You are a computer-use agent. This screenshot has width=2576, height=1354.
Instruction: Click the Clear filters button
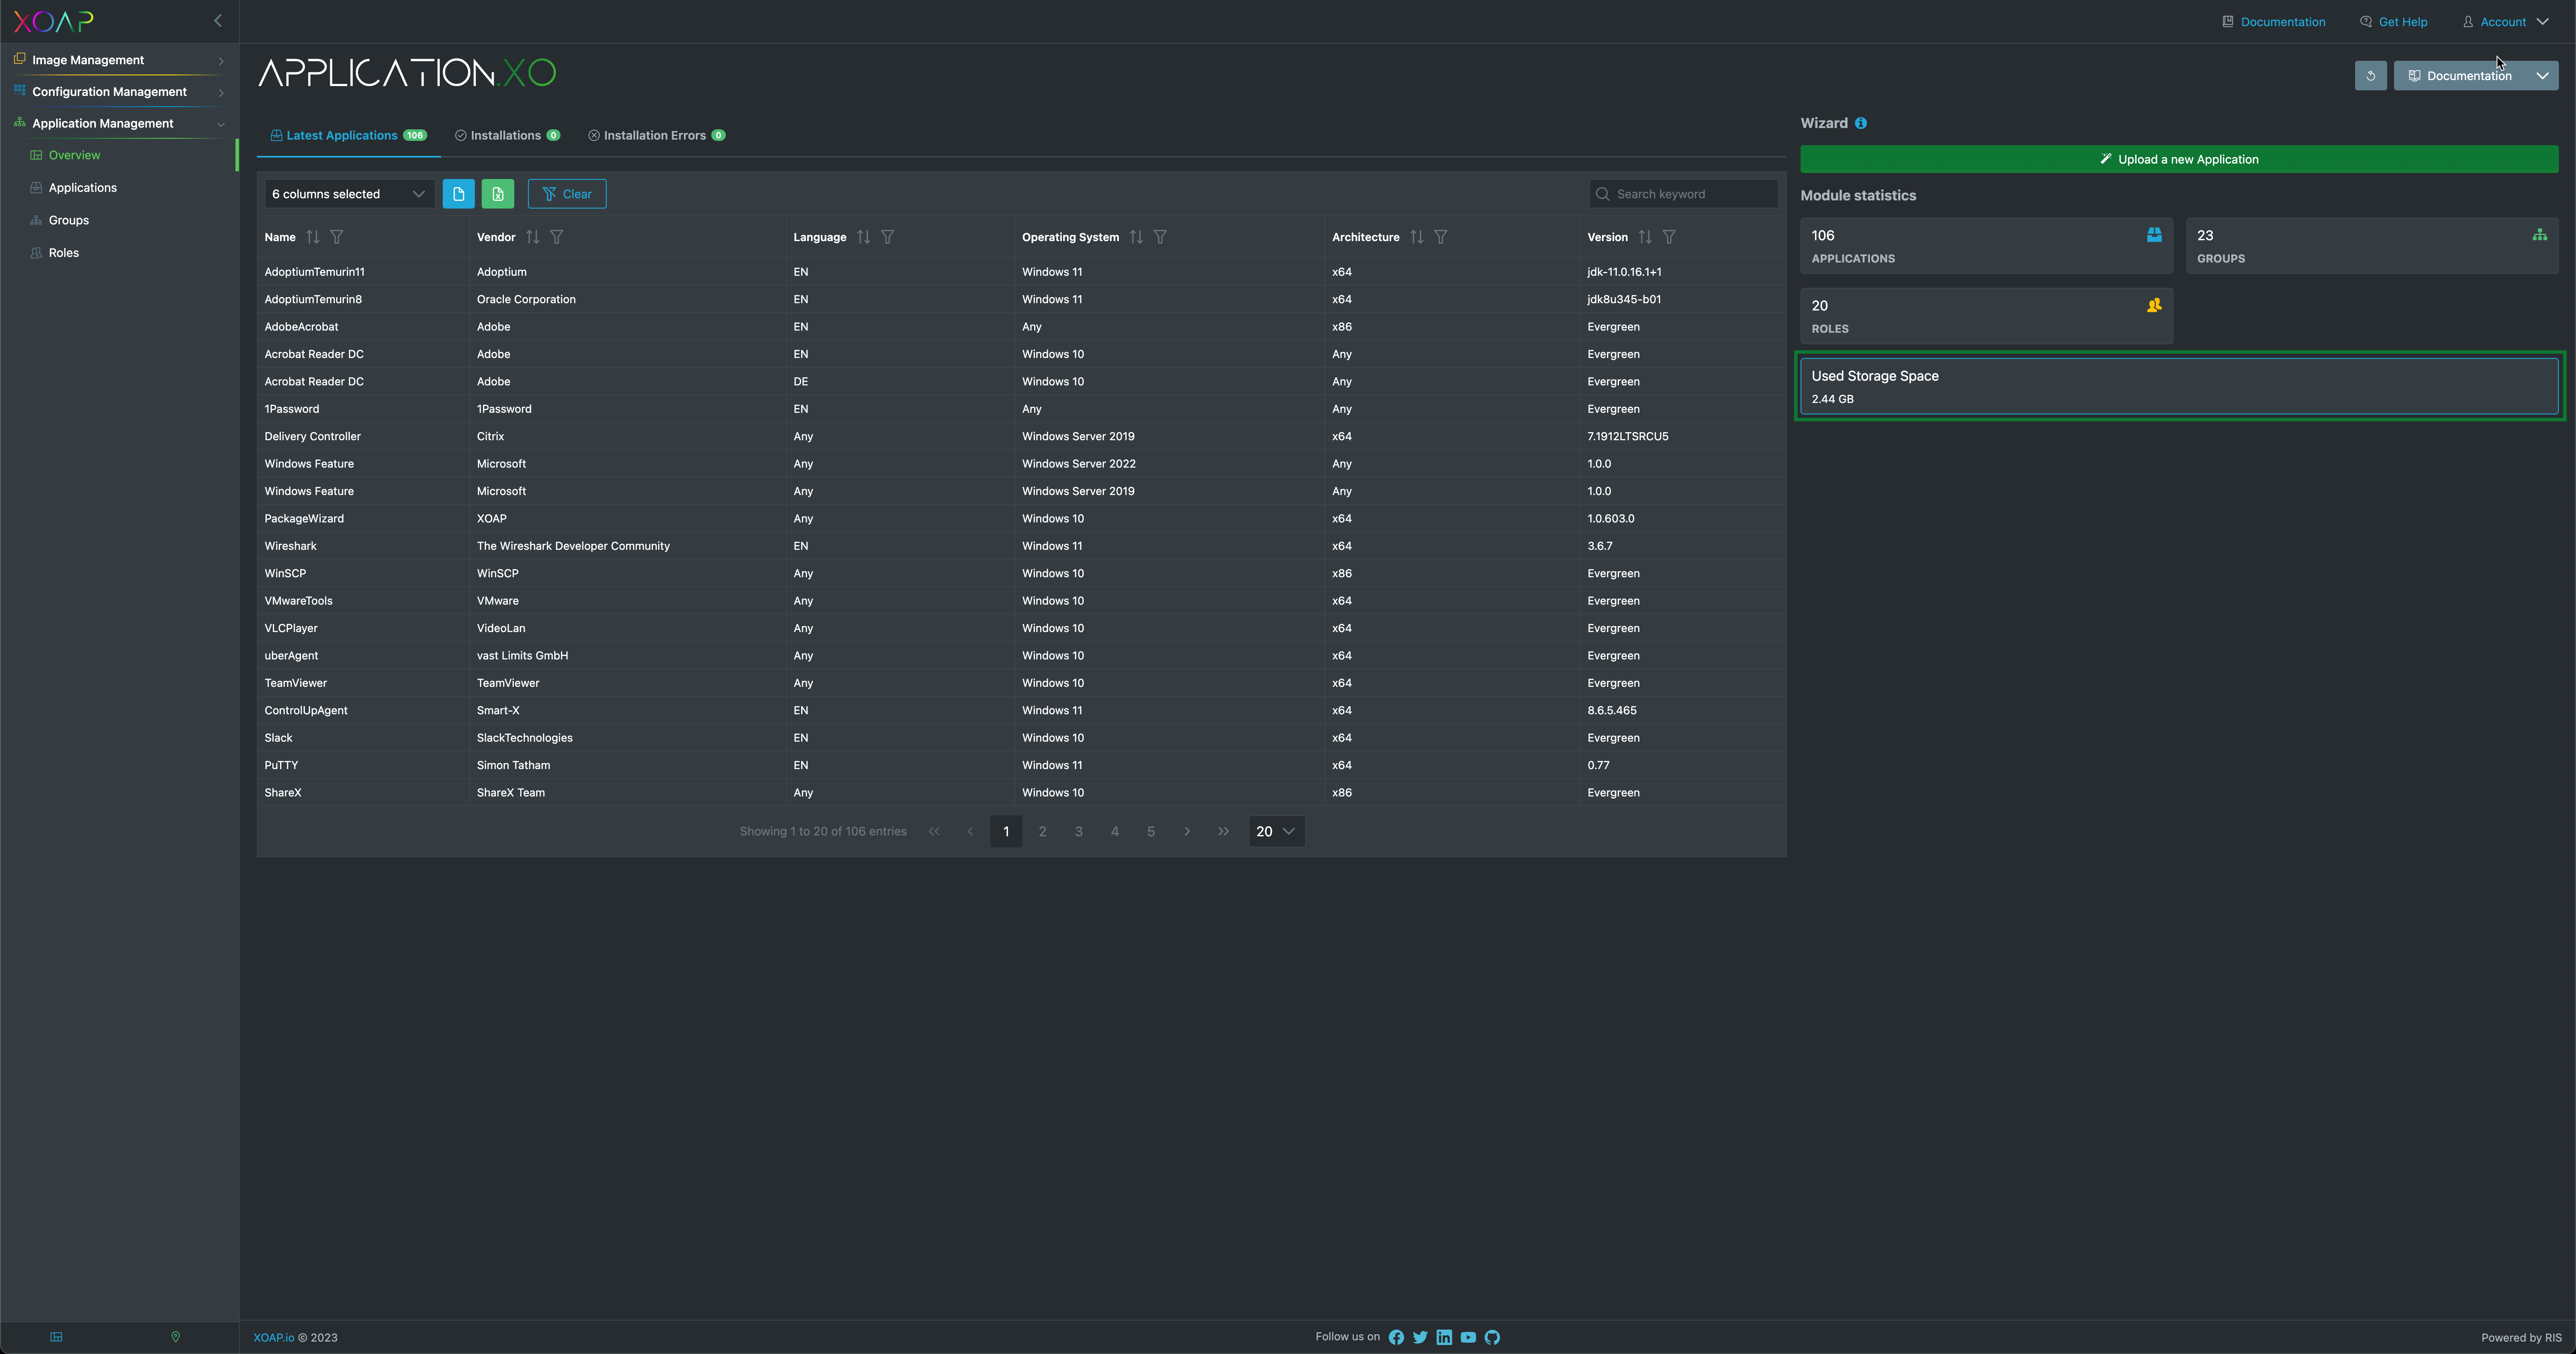567,194
